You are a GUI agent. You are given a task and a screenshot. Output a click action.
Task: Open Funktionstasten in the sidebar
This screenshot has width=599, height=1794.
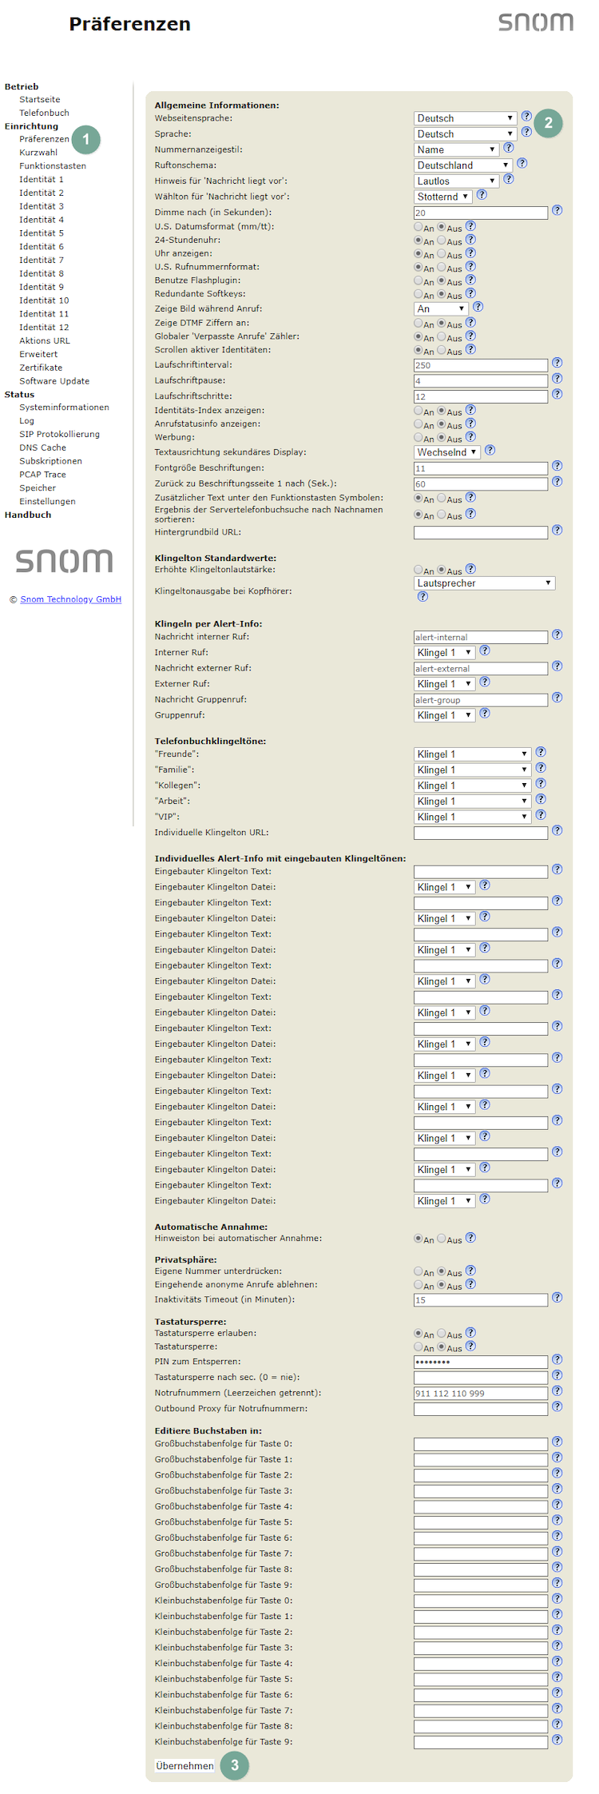[53, 166]
